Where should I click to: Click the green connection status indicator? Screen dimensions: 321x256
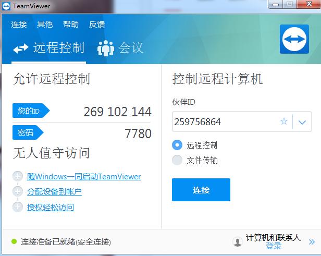tap(14, 241)
